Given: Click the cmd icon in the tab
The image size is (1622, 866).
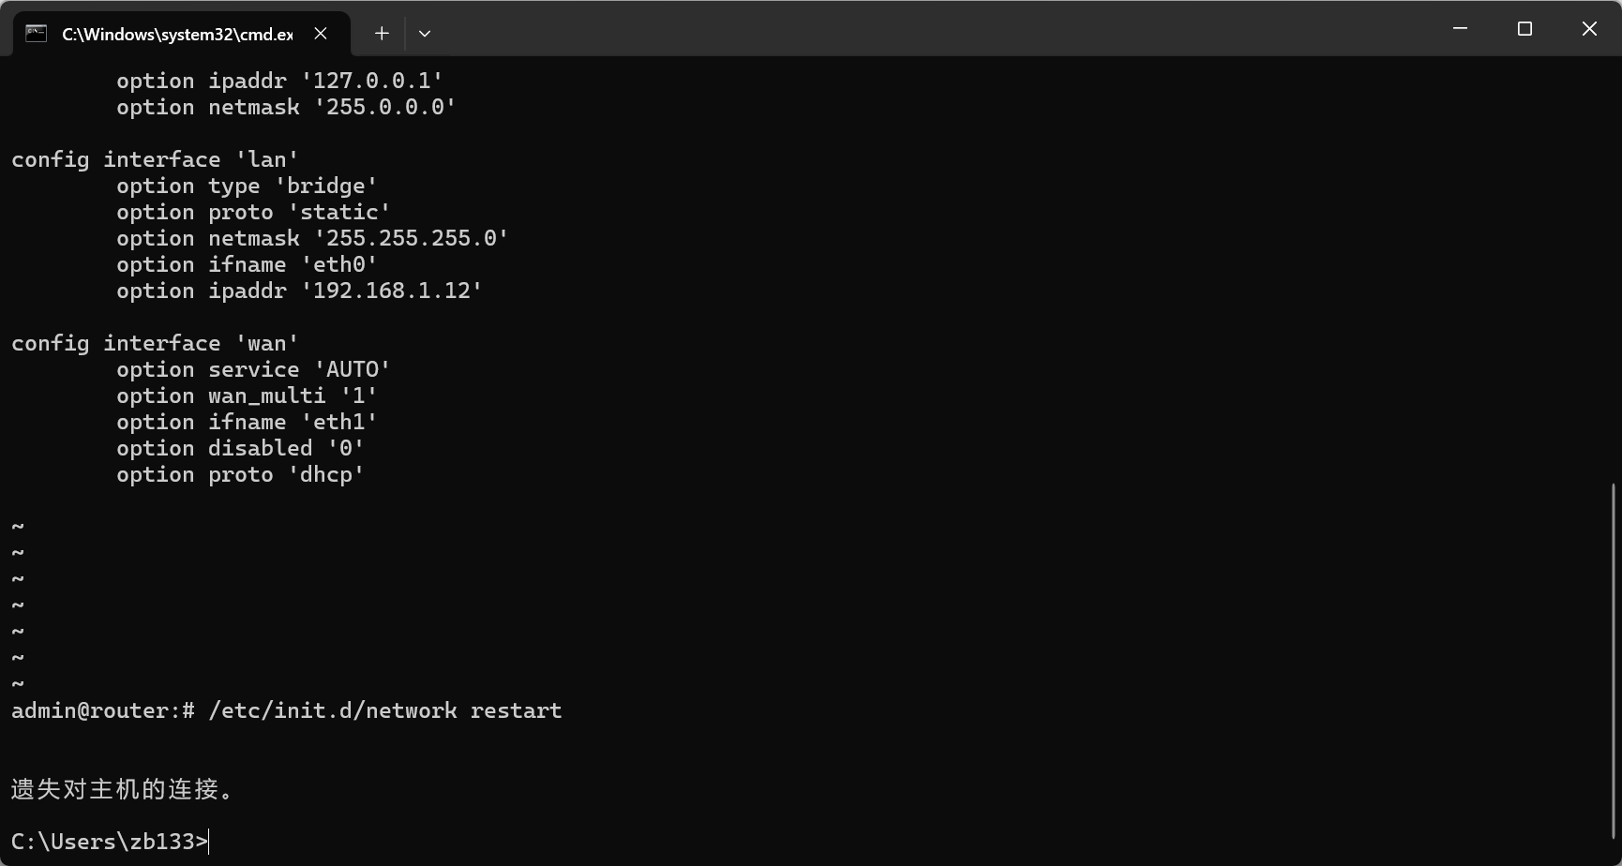Looking at the screenshot, I should click(36, 34).
